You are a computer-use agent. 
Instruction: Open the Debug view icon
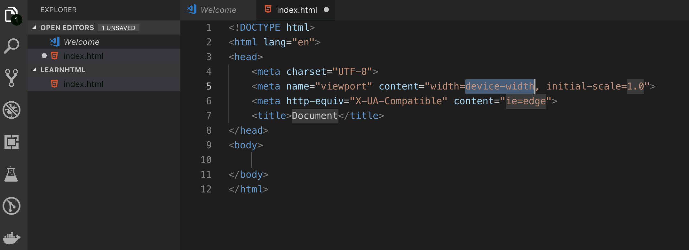[12, 110]
